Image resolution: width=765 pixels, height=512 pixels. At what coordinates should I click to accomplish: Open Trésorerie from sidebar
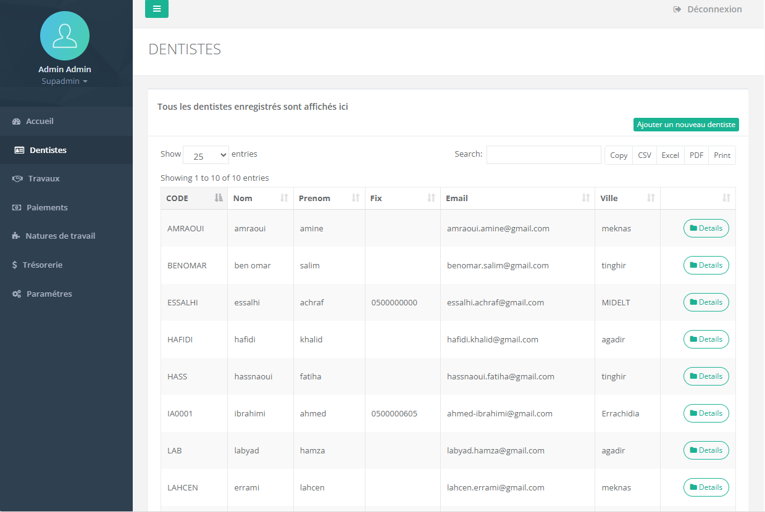[43, 265]
